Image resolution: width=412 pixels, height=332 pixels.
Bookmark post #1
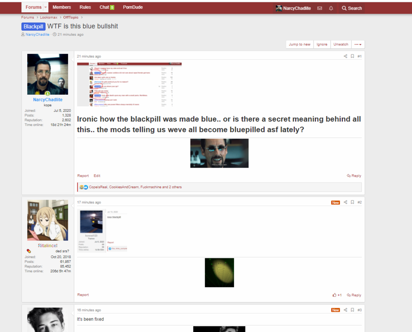coord(352,56)
